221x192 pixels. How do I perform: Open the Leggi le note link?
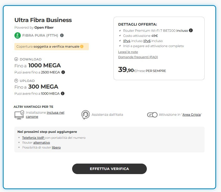click(x=128, y=52)
